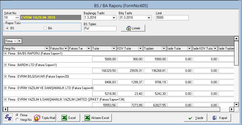This screenshot has width=242, height=125.
Task: Select Toplam cell 196268,81
Action: pyautogui.click(x=155, y=71)
